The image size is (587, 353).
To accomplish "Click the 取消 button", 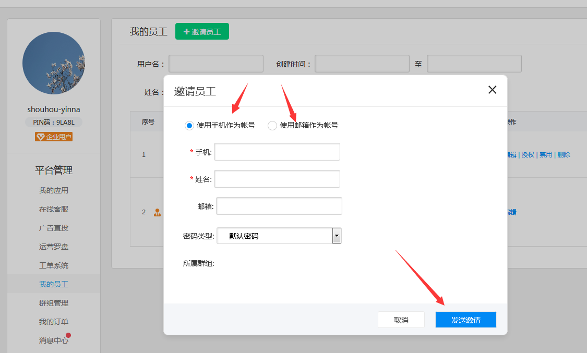I will pyautogui.click(x=401, y=320).
